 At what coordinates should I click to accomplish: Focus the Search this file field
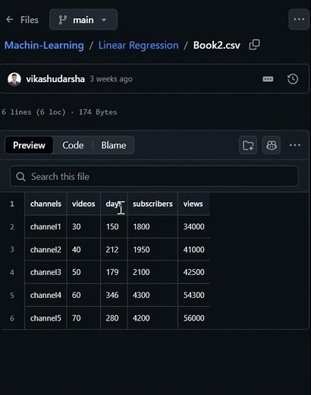pyautogui.click(x=154, y=176)
